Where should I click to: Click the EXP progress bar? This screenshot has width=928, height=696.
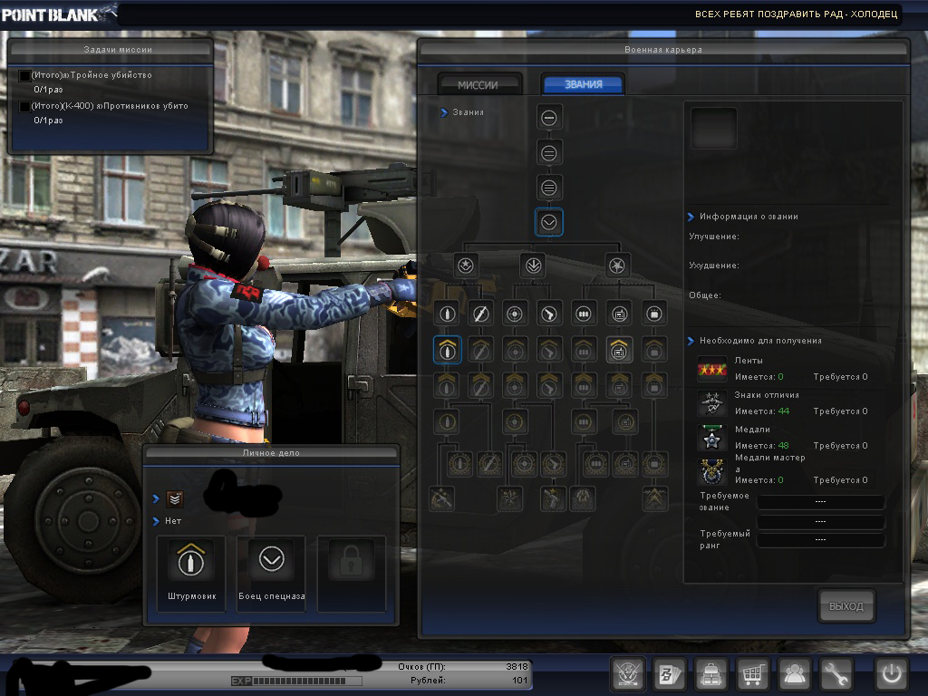click(296, 681)
